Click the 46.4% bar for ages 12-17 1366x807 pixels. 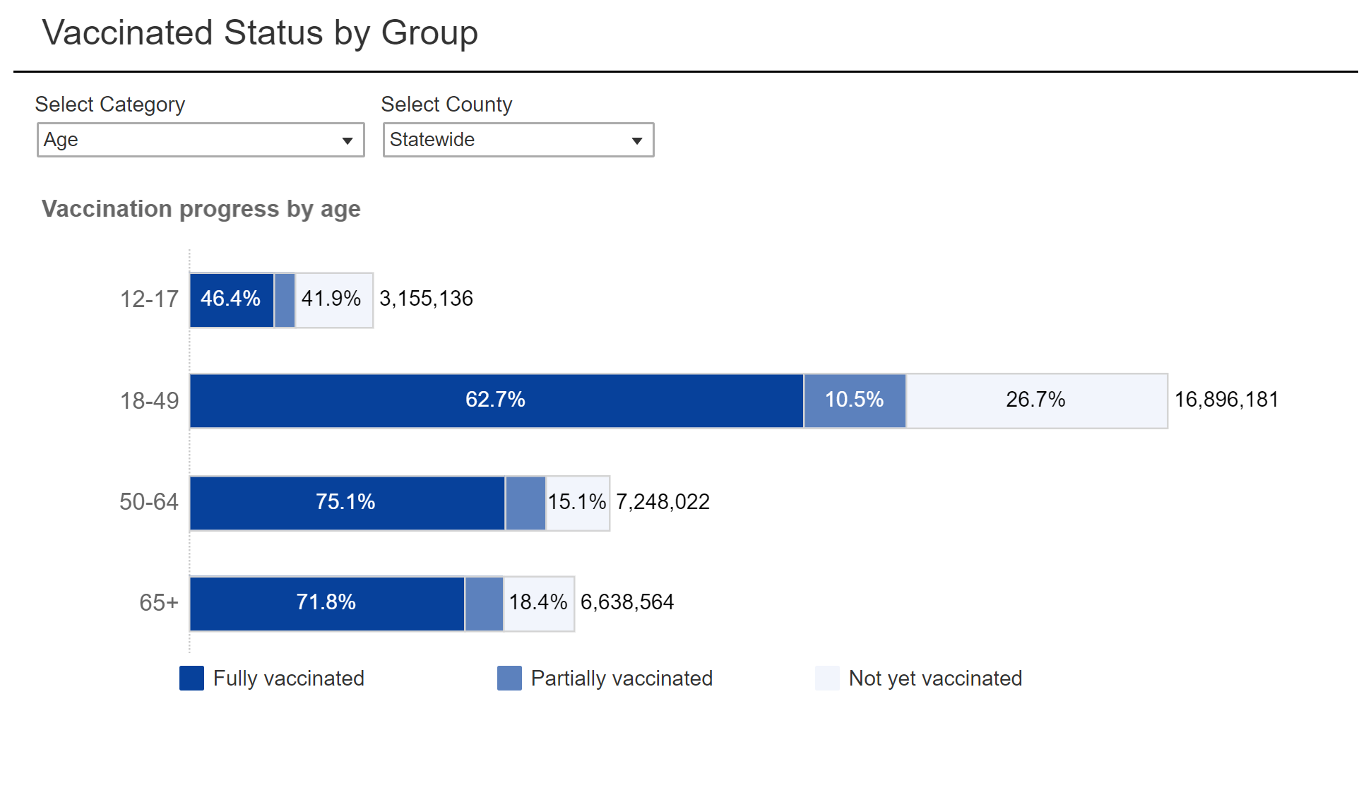[231, 299]
